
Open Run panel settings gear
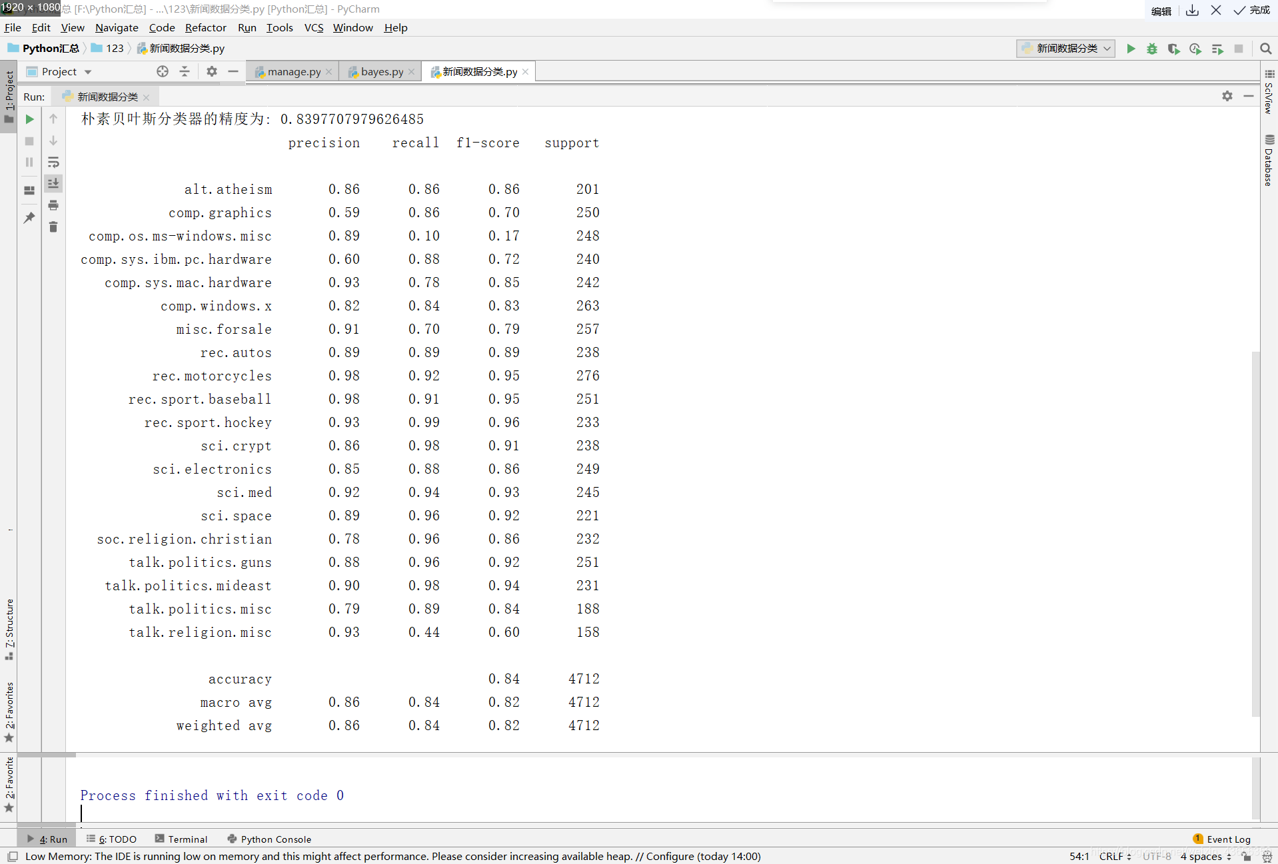pos(1227,96)
